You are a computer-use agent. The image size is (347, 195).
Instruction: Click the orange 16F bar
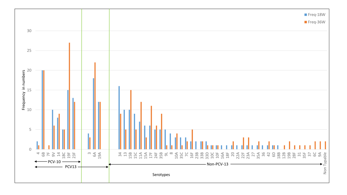coord(192,139)
